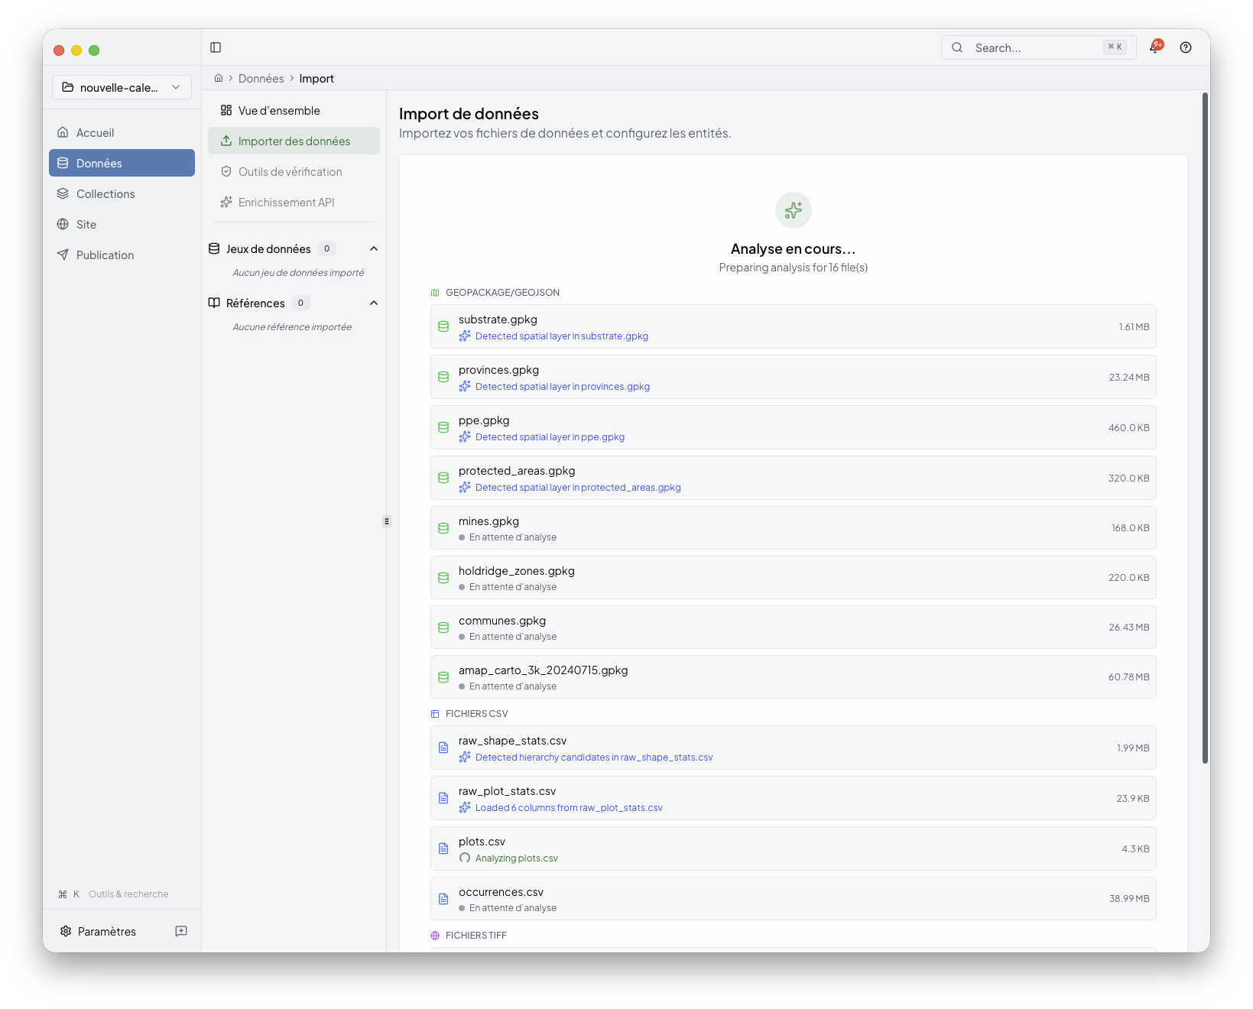Click the Données breadcrumb link

[x=261, y=78]
